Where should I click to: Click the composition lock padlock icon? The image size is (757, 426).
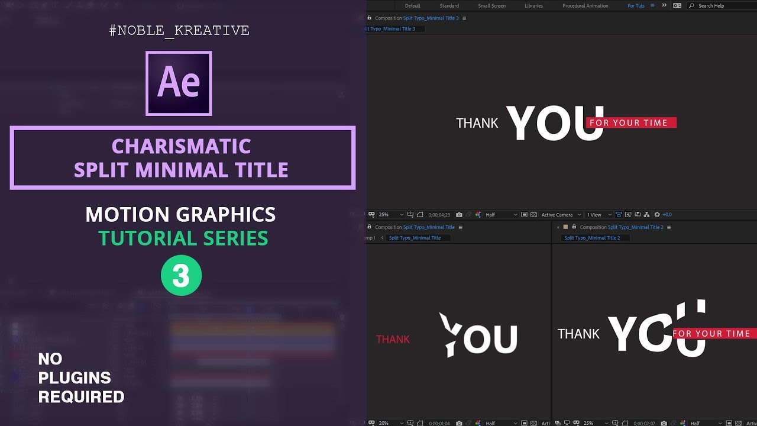pos(368,18)
